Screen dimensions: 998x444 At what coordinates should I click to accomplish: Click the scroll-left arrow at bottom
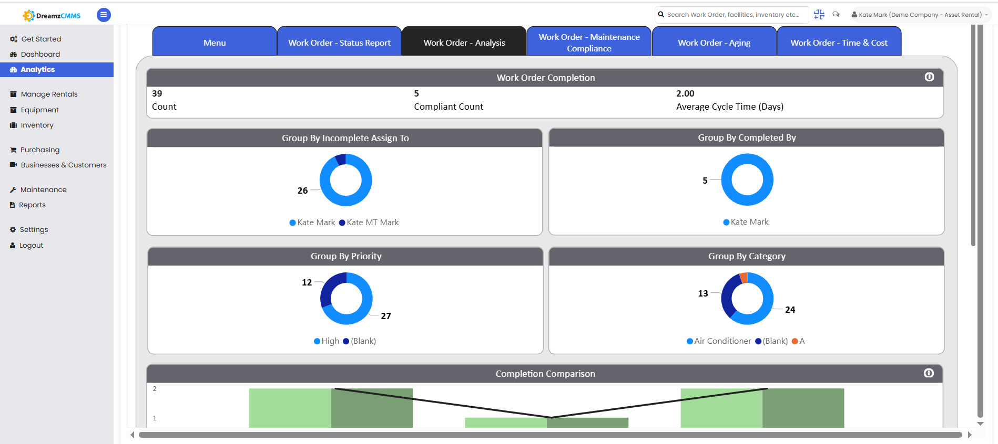click(133, 435)
